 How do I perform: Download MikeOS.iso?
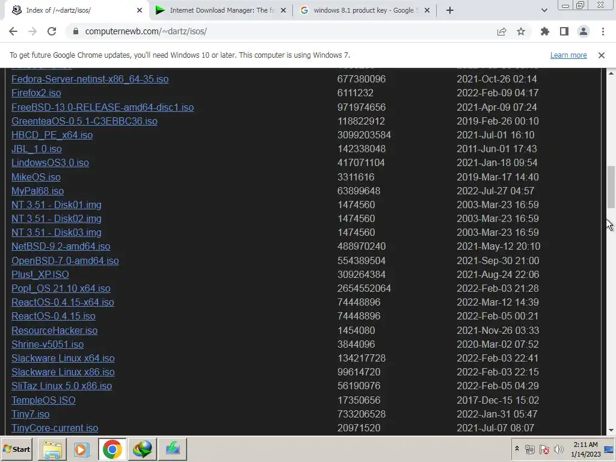[x=35, y=177]
